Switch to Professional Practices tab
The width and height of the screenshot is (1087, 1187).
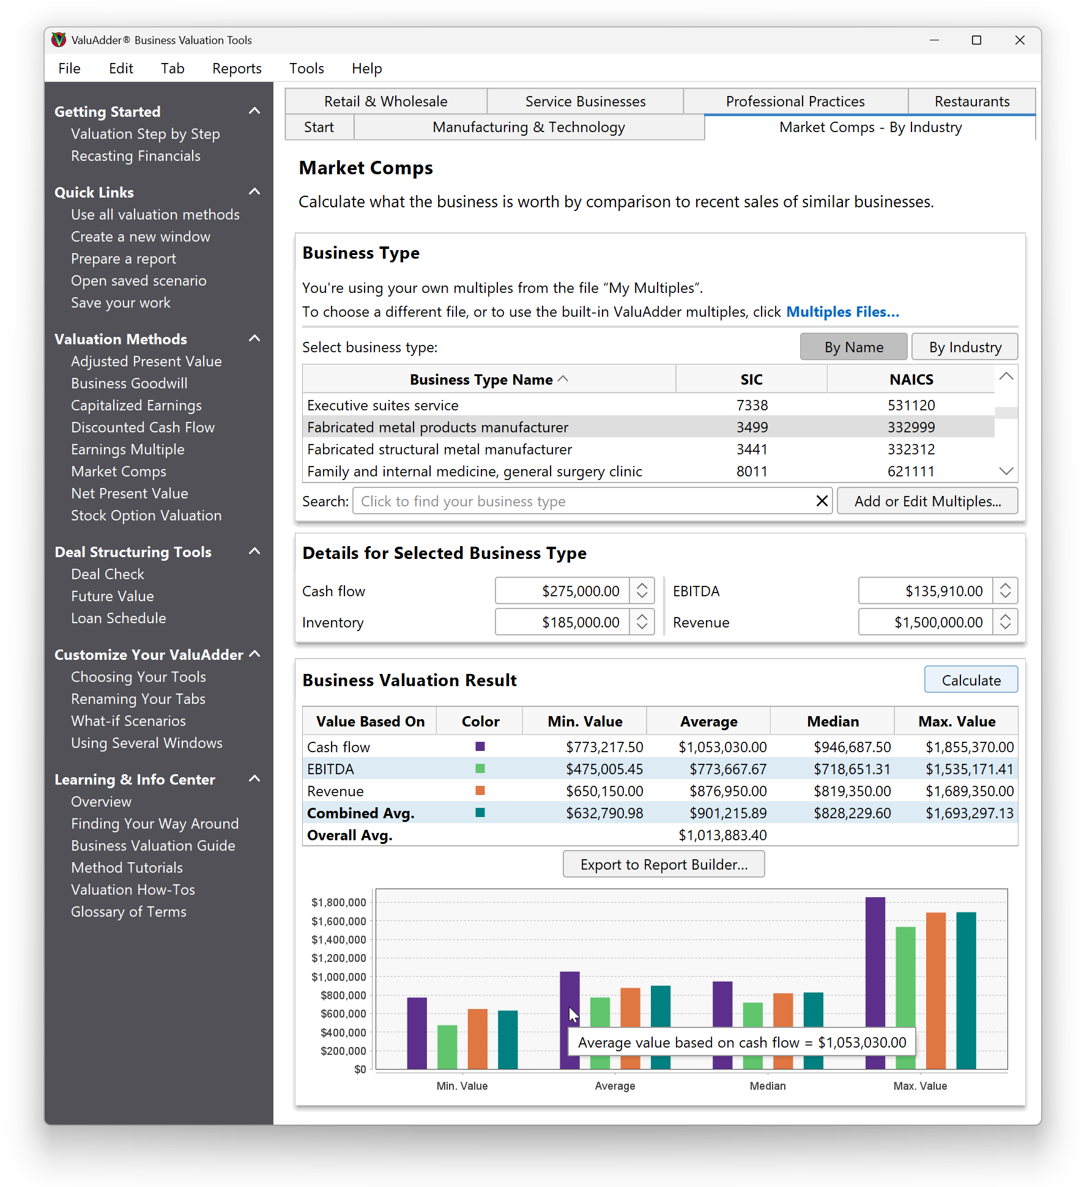tap(795, 102)
